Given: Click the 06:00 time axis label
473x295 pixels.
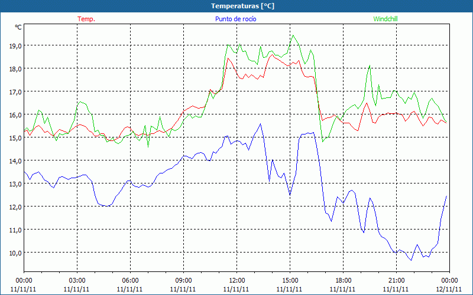Looking at the screenshot, I should tap(130, 281).
